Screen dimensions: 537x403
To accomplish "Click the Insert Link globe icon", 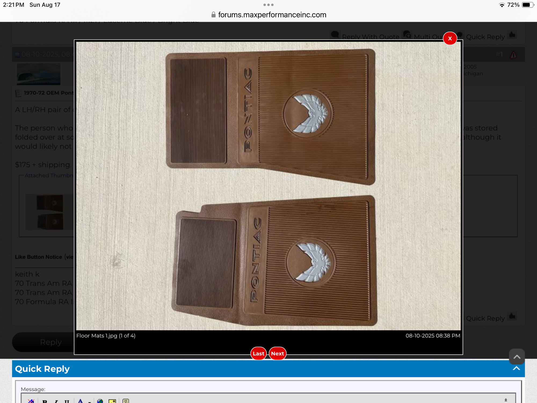I will pos(100,401).
